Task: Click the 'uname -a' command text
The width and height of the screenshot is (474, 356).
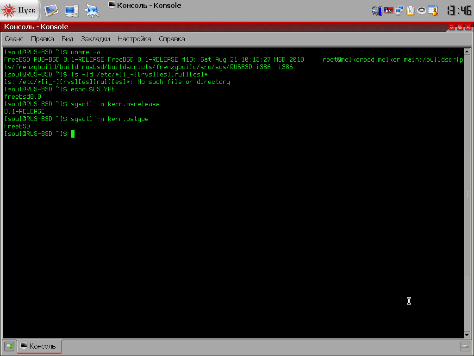Action: (86, 52)
